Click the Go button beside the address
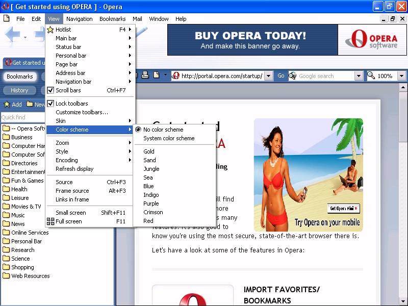This screenshot has height=306, width=408. point(281,75)
